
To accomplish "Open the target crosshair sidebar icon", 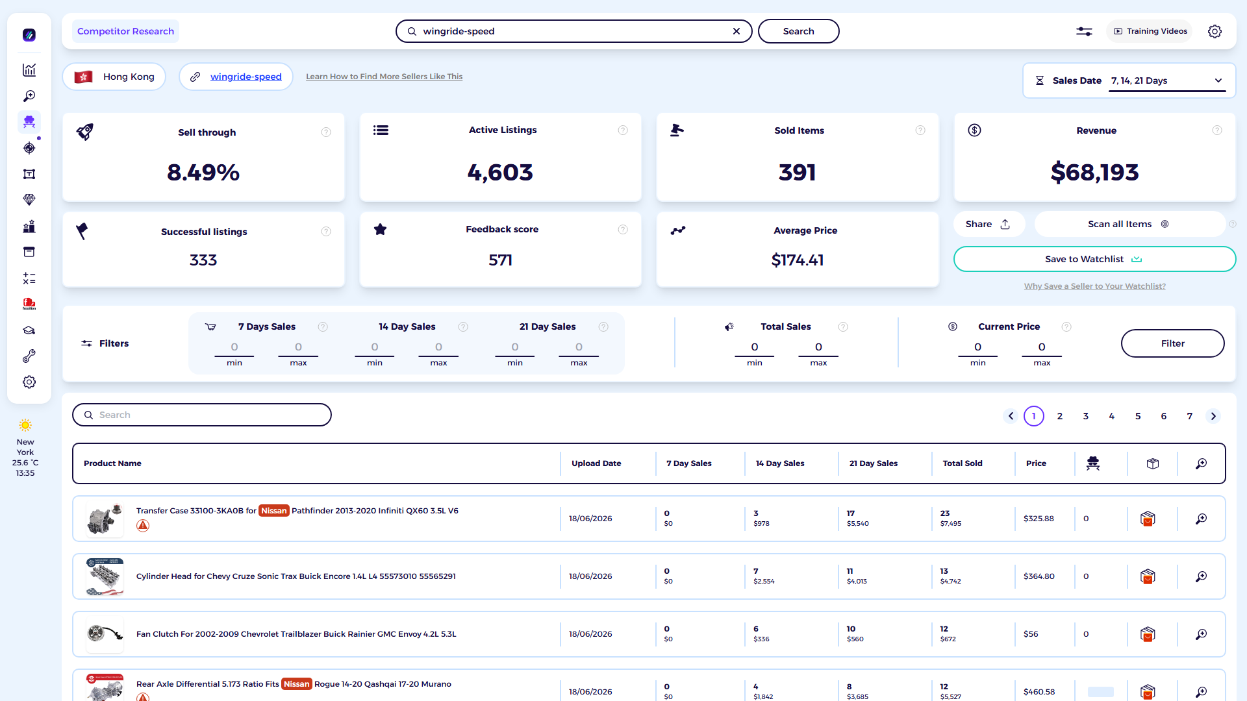I will click(x=29, y=148).
